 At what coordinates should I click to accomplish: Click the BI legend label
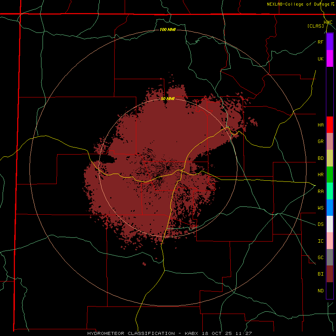[x=320, y=274]
